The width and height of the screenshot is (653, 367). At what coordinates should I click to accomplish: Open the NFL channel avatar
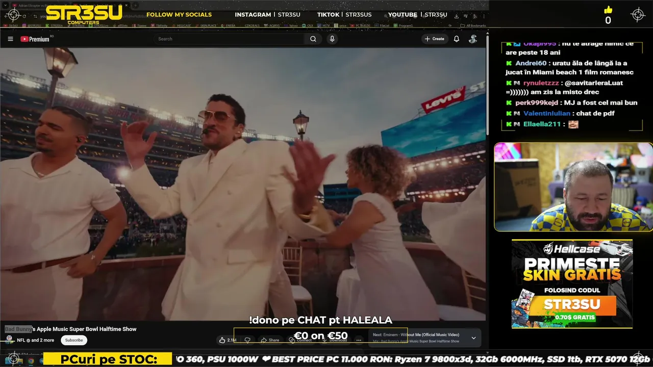(9, 339)
